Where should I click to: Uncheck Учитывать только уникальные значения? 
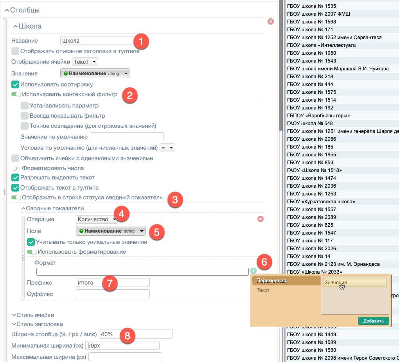click(x=31, y=242)
